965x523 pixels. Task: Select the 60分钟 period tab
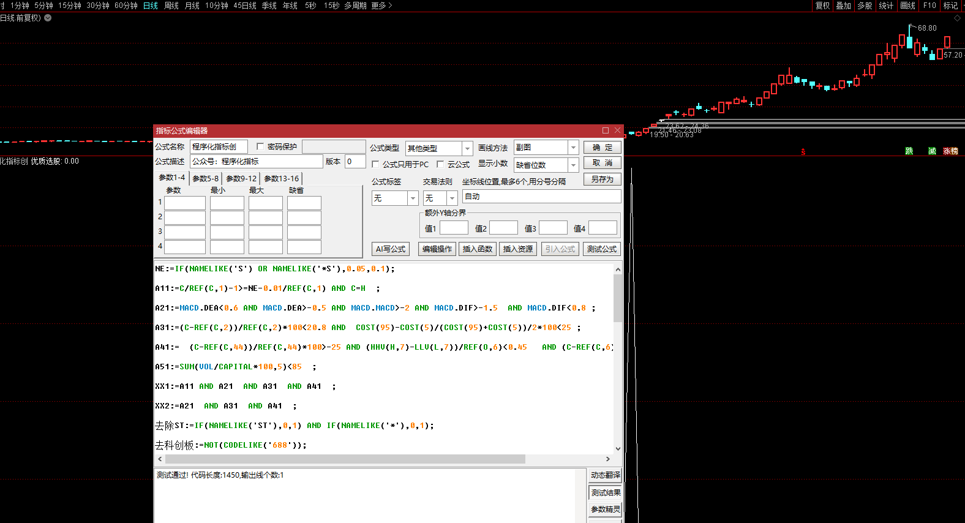[x=126, y=6]
